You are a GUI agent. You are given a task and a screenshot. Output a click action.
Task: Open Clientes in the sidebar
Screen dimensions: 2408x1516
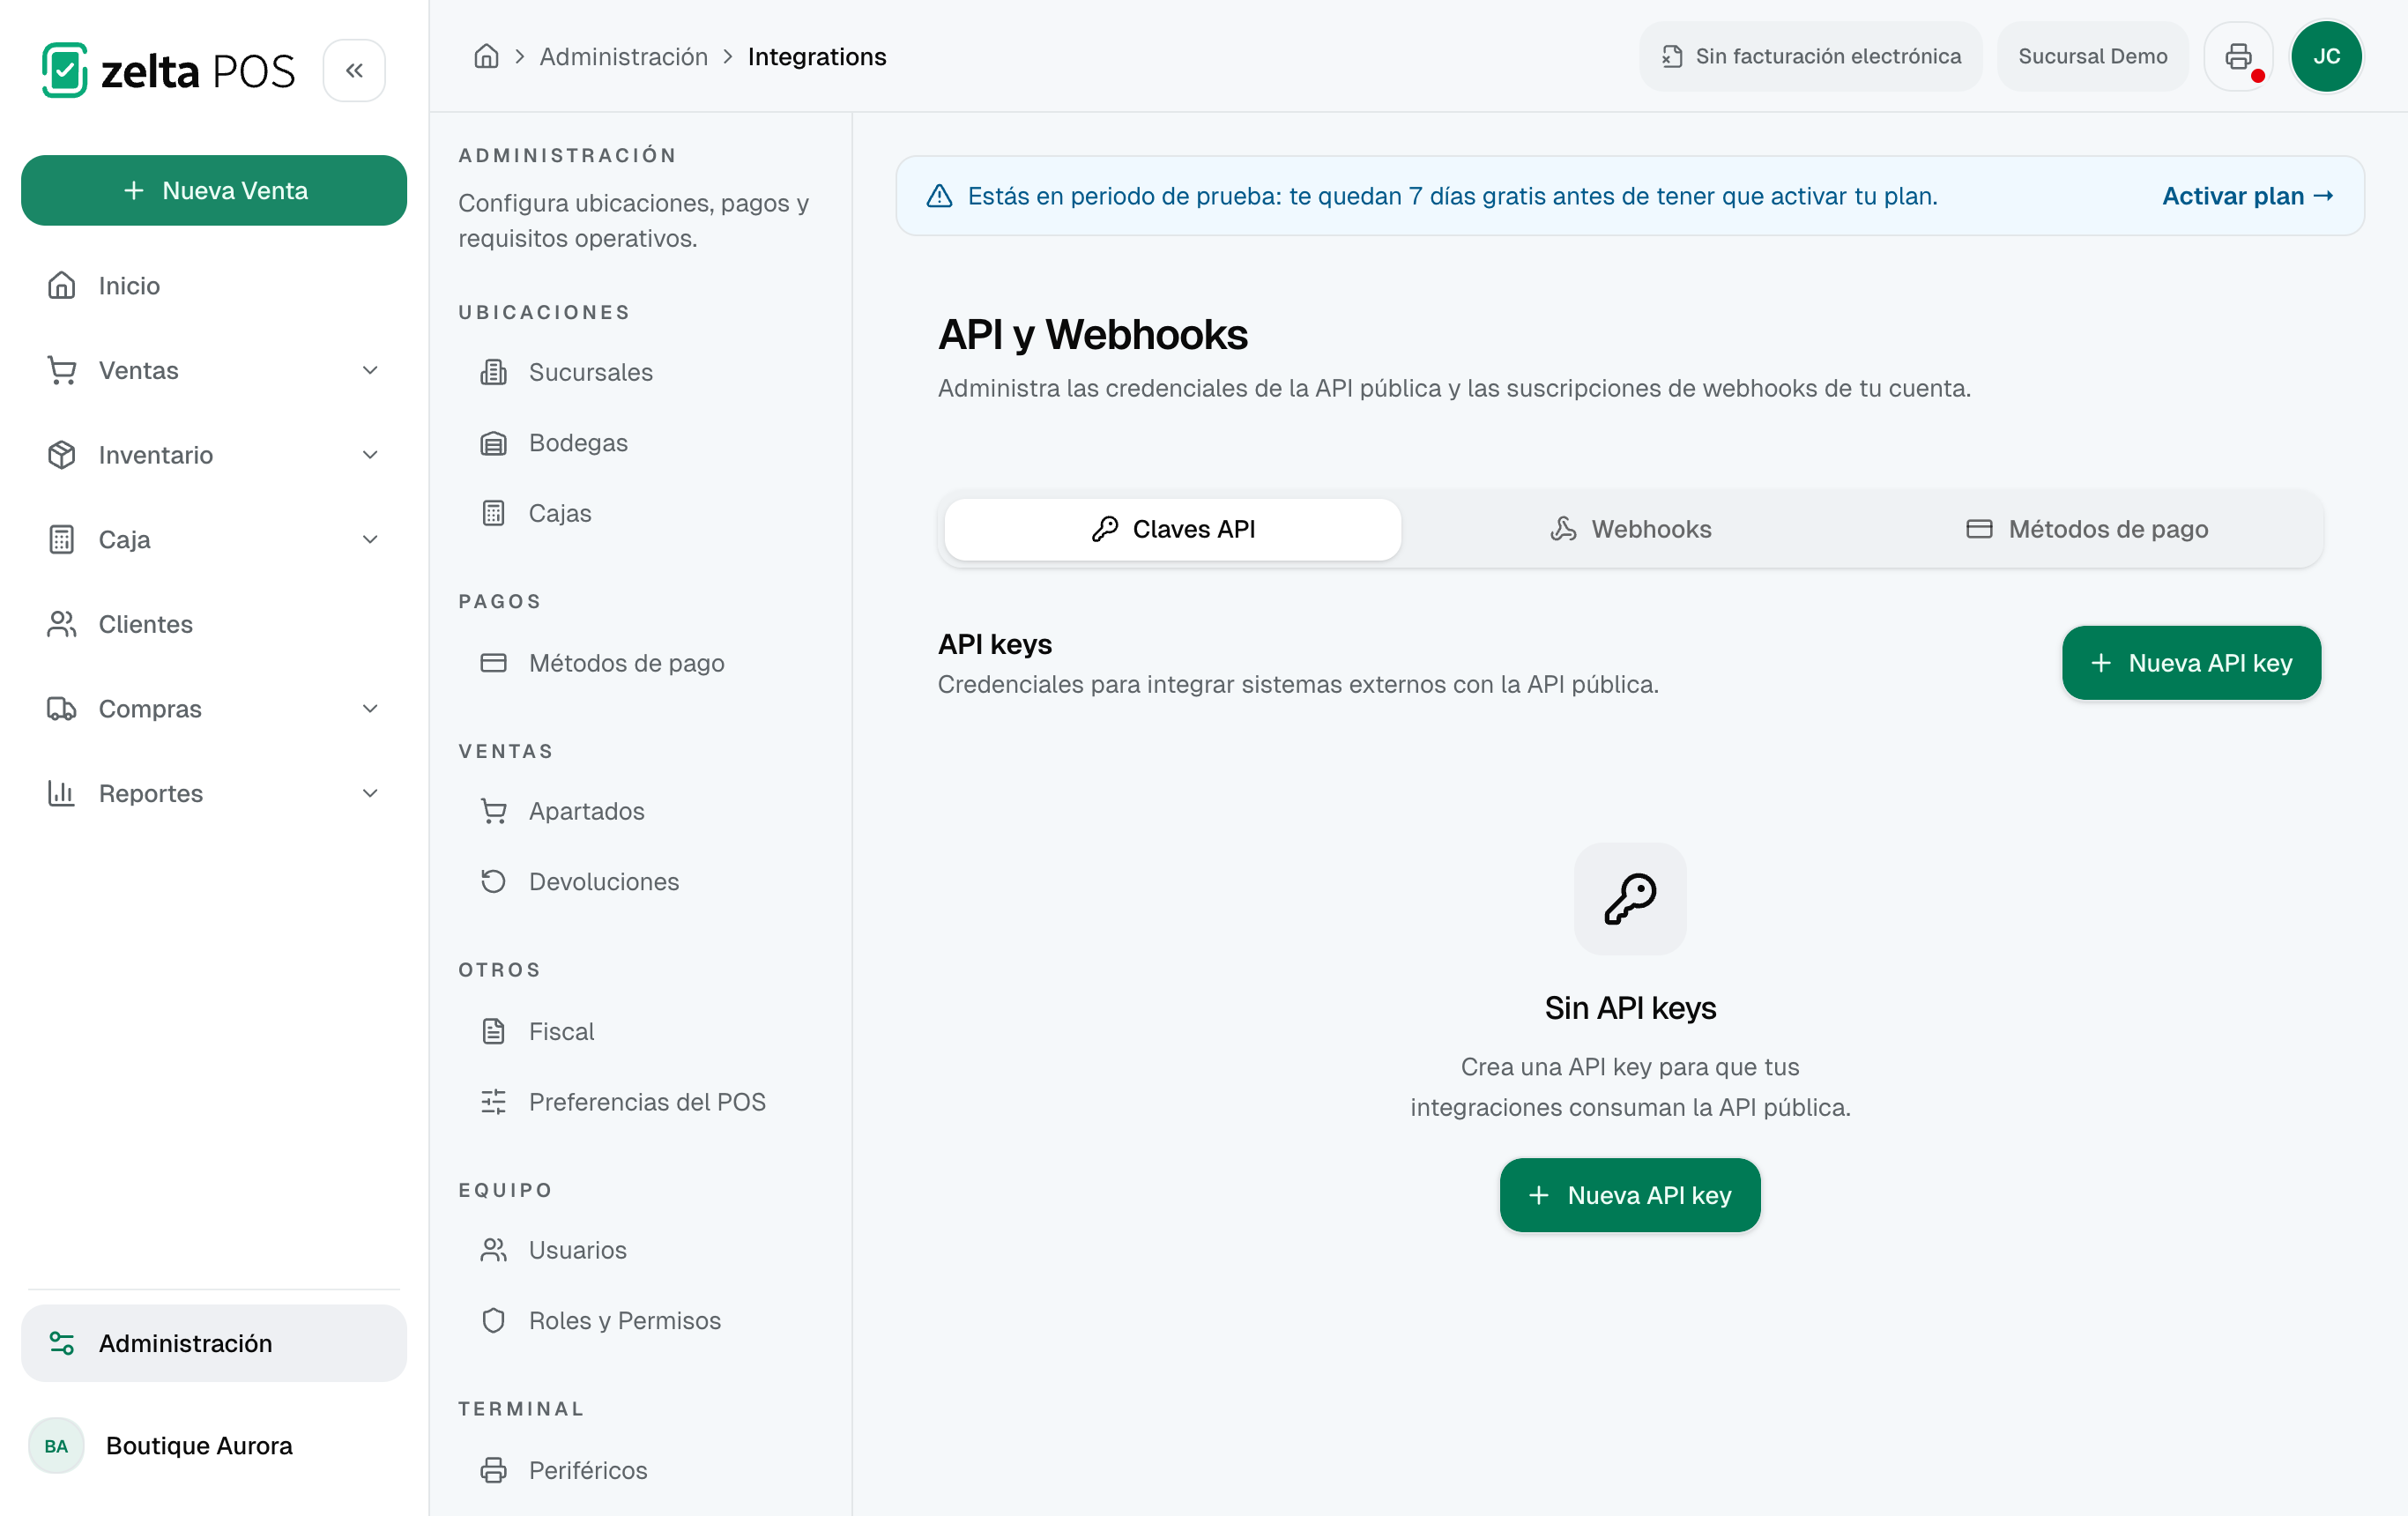click(213, 624)
